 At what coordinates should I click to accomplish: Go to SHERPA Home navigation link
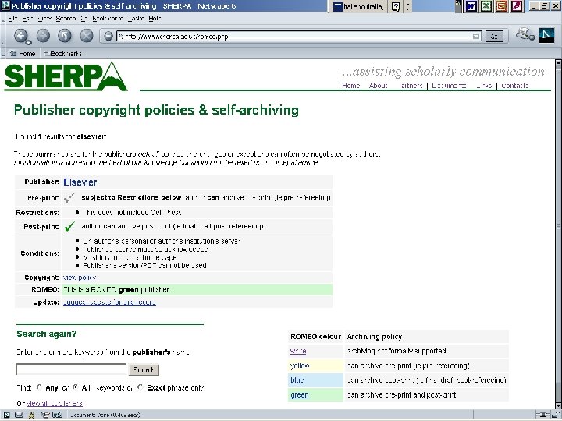pyautogui.click(x=350, y=86)
